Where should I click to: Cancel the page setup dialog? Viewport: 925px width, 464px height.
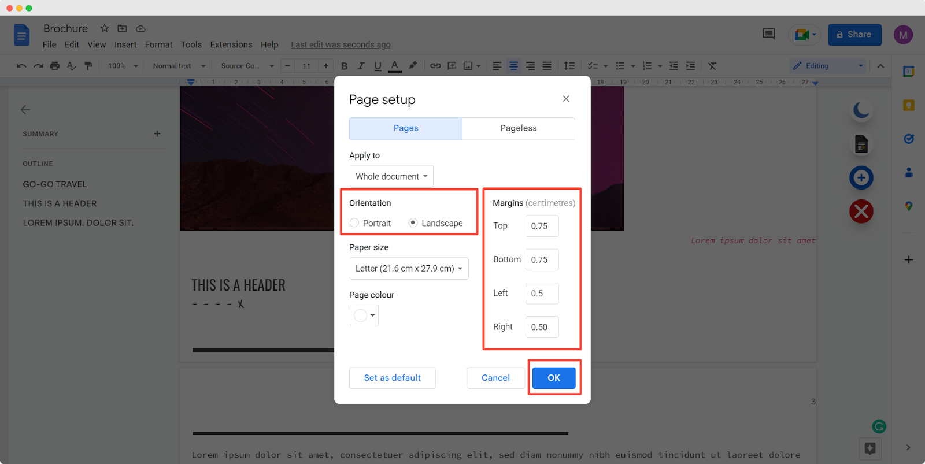(x=496, y=378)
